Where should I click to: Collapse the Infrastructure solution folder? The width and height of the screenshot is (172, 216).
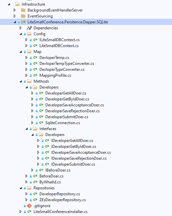[x=9, y=4]
